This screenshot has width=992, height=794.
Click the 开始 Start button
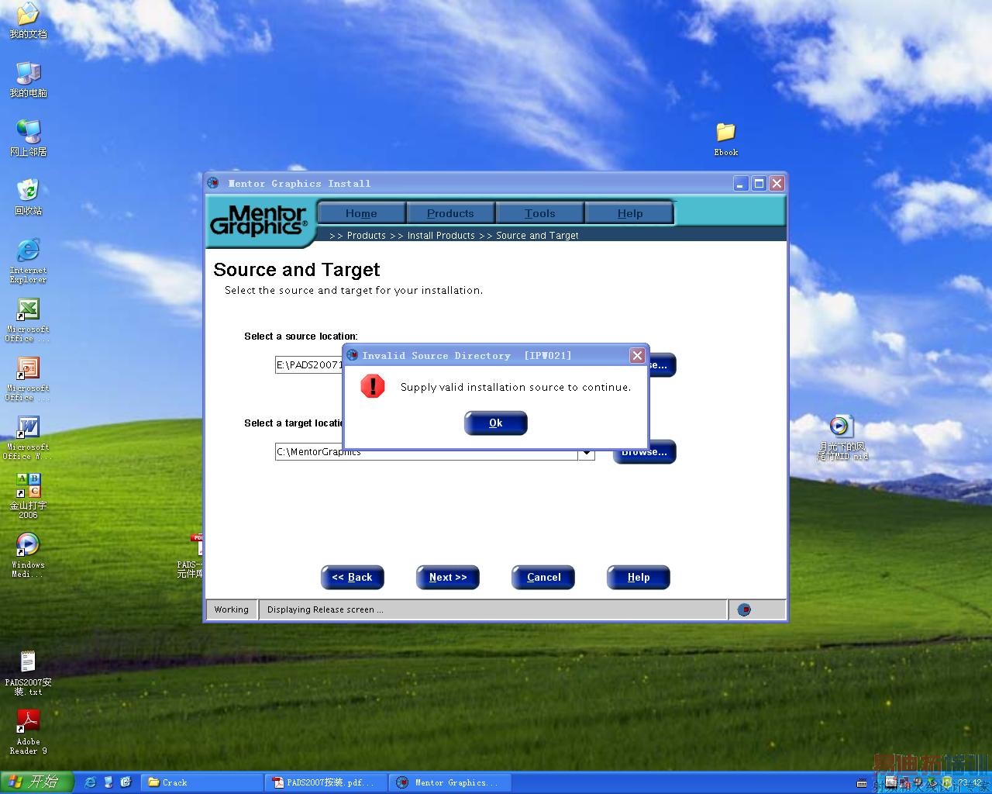pyautogui.click(x=37, y=782)
